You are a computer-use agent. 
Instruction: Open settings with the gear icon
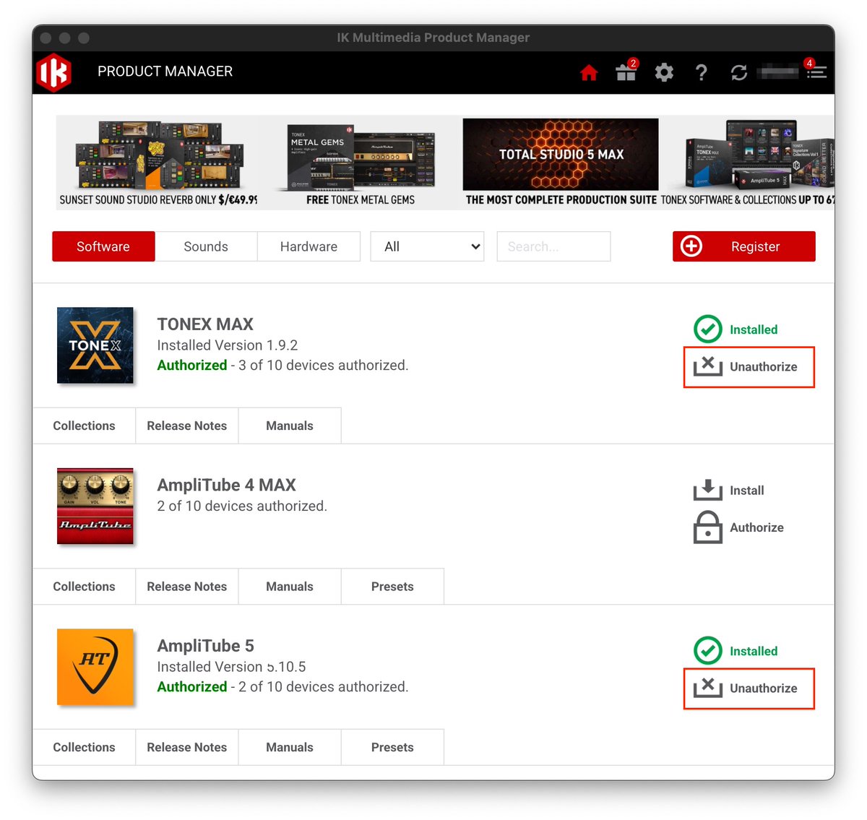click(664, 72)
